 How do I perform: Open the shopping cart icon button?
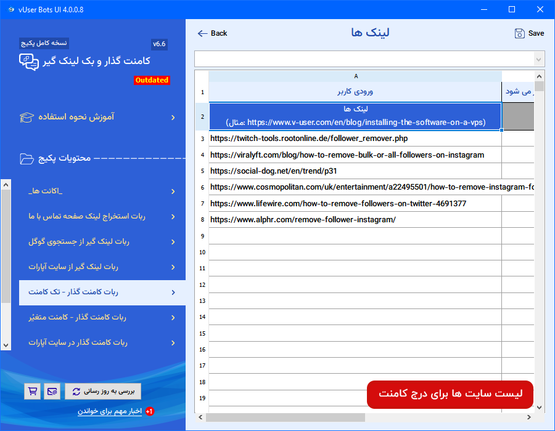pyautogui.click(x=33, y=392)
